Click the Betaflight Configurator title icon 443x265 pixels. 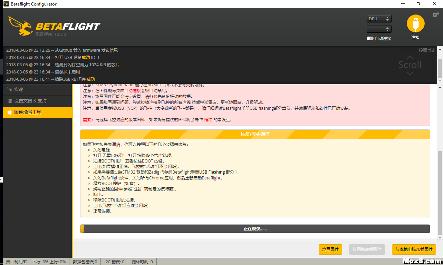point(6,4)
